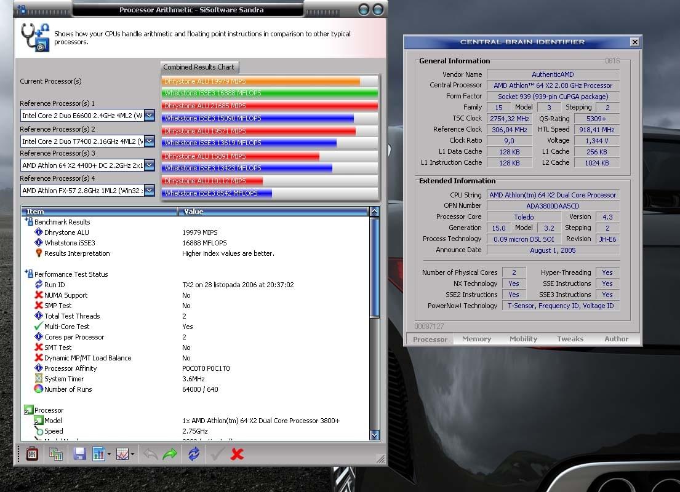Click the Central Processor name field
Image resolution: width=680 pixels, height=492 pixels.
(x=553, y=85)
